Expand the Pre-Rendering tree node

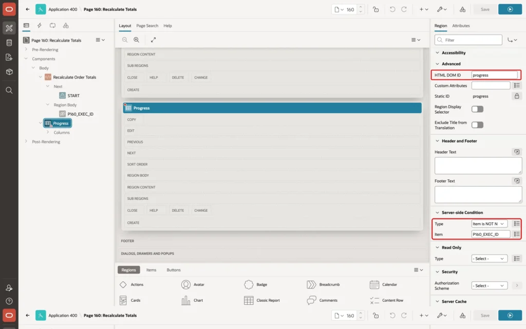click(x=26, y=49)
